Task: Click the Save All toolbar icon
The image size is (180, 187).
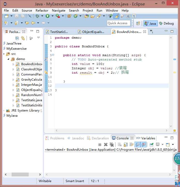Action: tap(23, 16)
